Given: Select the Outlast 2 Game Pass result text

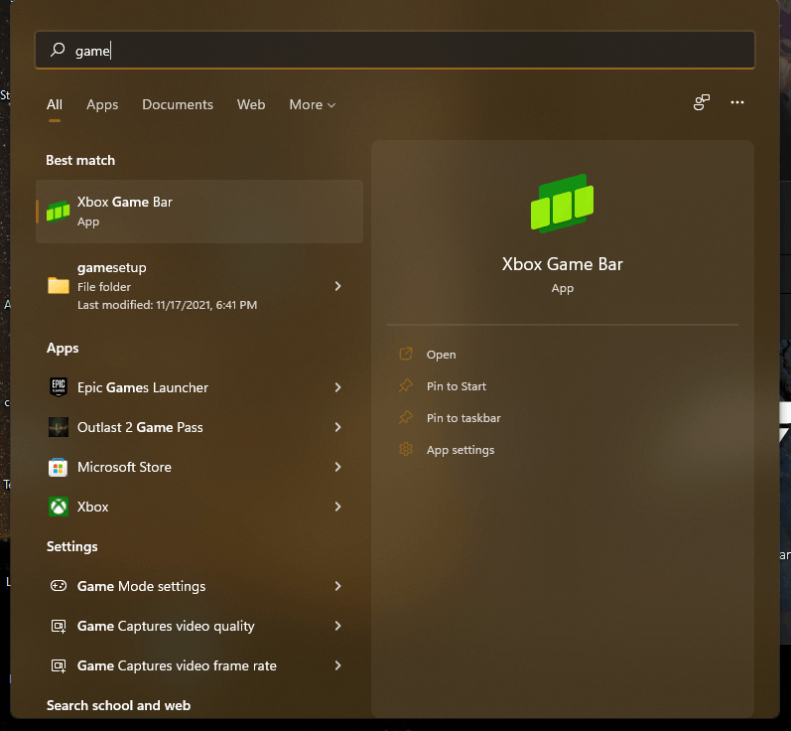Looking at the screenshot, I should click(140, 428).
